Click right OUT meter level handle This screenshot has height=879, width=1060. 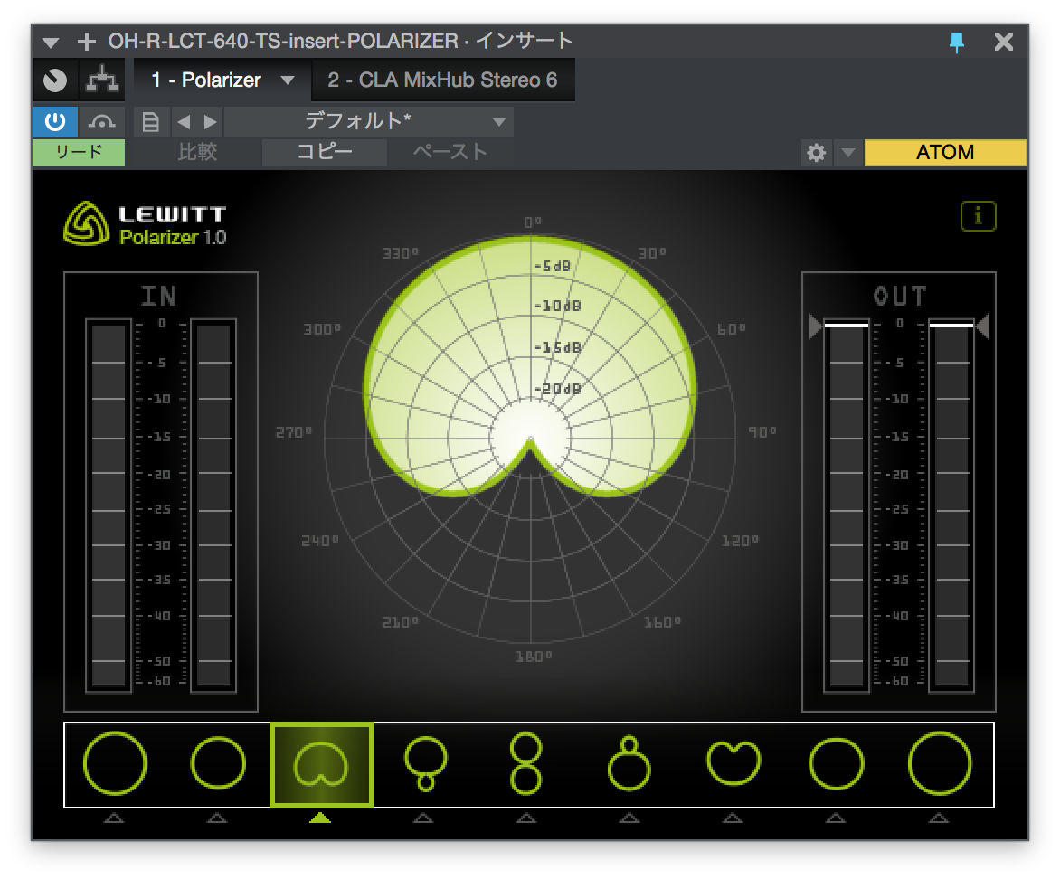tap(982, 326)
